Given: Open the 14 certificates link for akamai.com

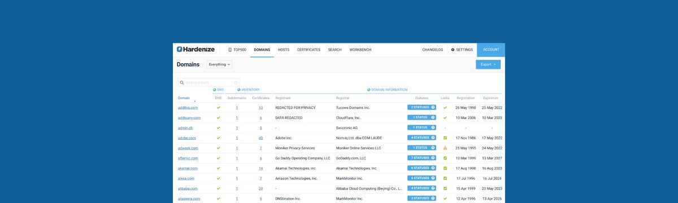Looking at the screenshot, I should tap(260, 168).
